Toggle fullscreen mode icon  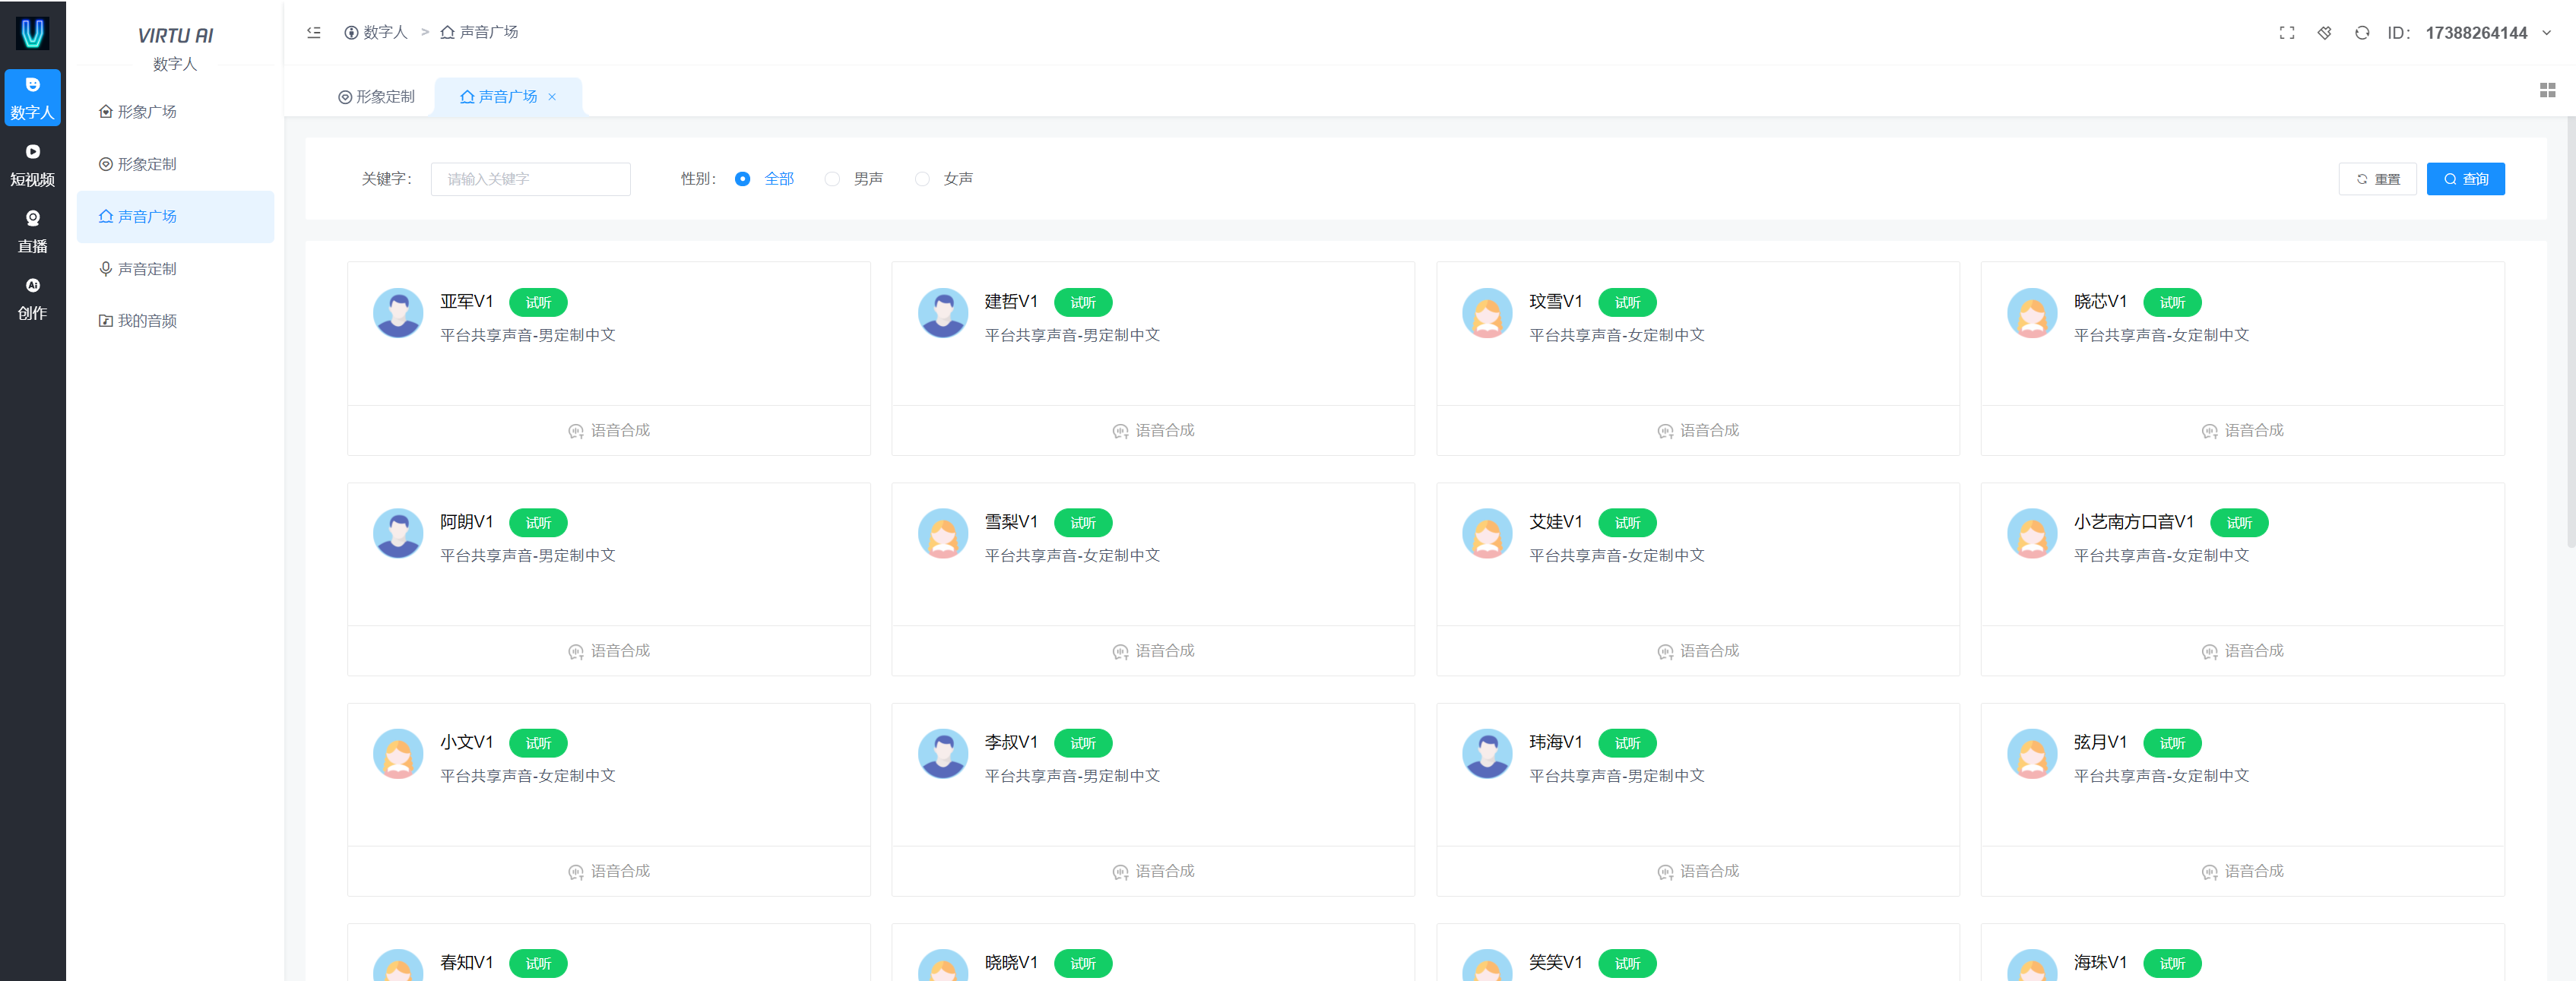tap(2286, 33)
